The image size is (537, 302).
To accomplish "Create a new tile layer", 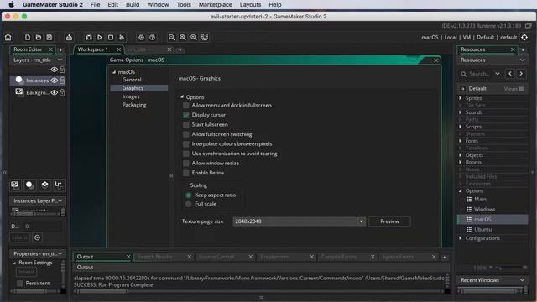I will (44, 185).
